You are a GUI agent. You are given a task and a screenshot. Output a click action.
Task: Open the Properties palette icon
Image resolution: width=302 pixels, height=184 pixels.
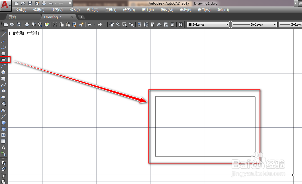(x=139, y=24)
